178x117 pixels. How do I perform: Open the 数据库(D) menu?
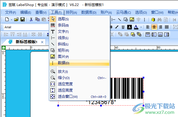coord(89,12)
